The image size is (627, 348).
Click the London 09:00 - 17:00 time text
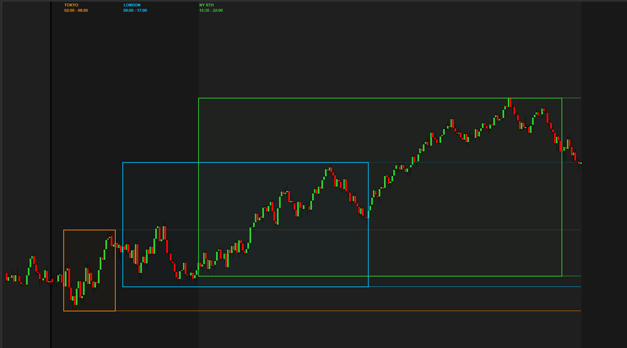135,10
